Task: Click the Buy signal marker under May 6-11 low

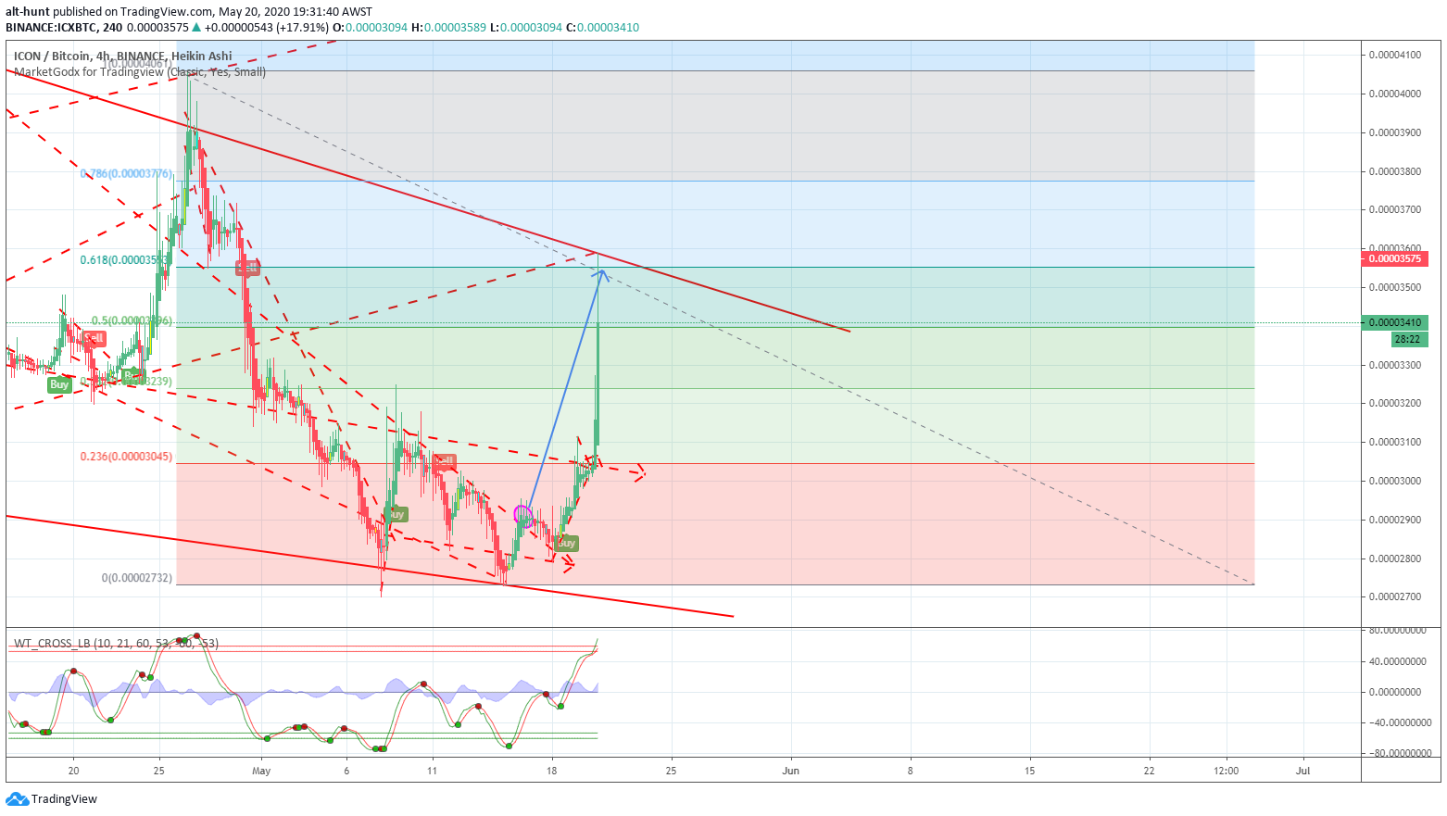Action: [396, 513]
